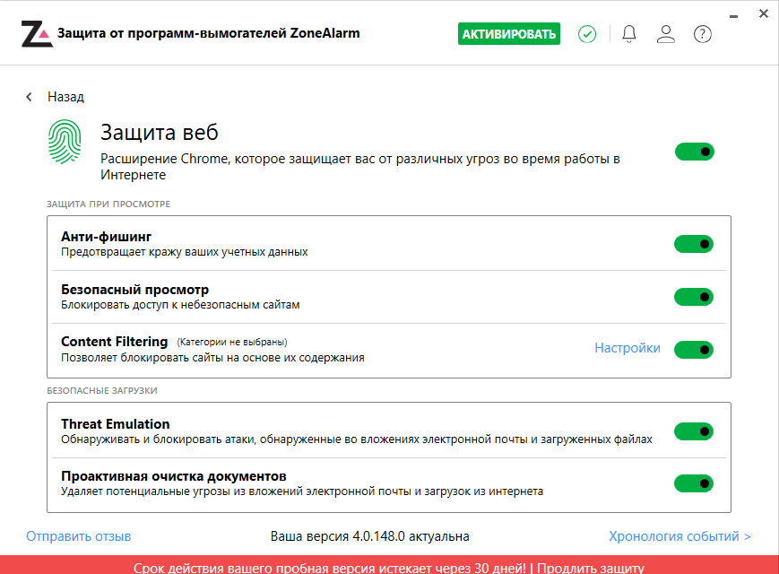Go back via the Назад label
Image resolution: width=779 pixels, height=574 pixels.
pos(65,96)
